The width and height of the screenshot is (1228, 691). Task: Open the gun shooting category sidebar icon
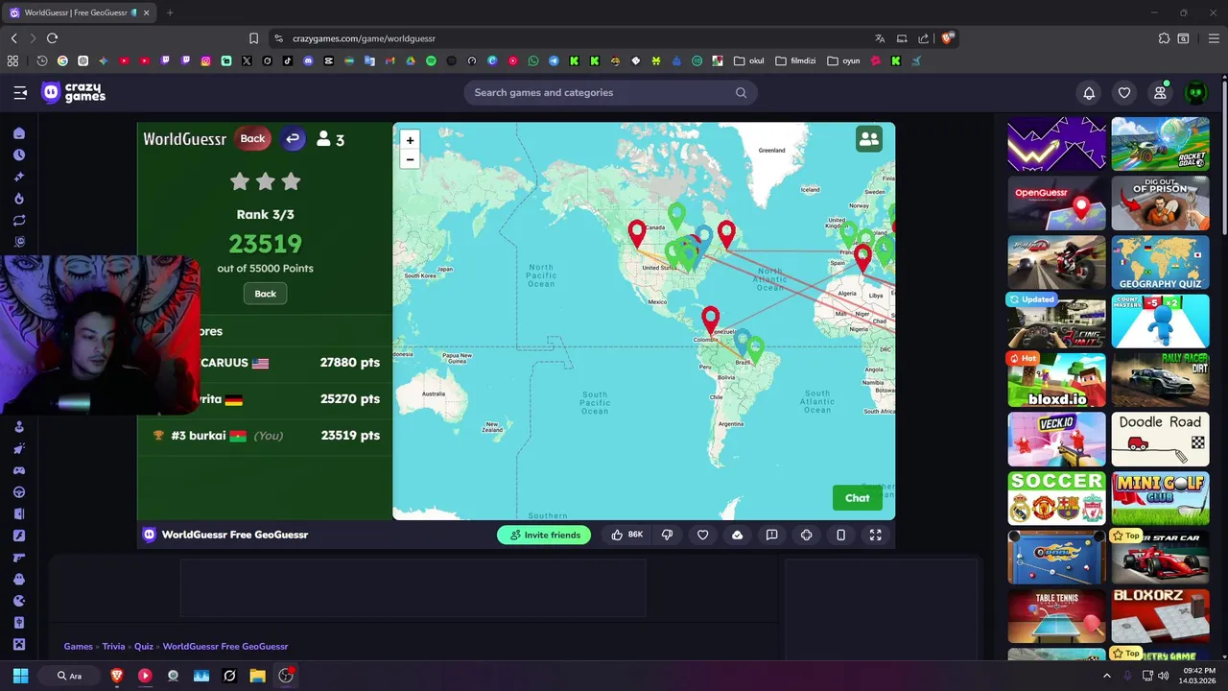[19, 558]
